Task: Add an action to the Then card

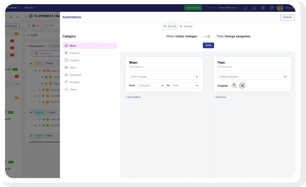Action: tap(220, 97)
